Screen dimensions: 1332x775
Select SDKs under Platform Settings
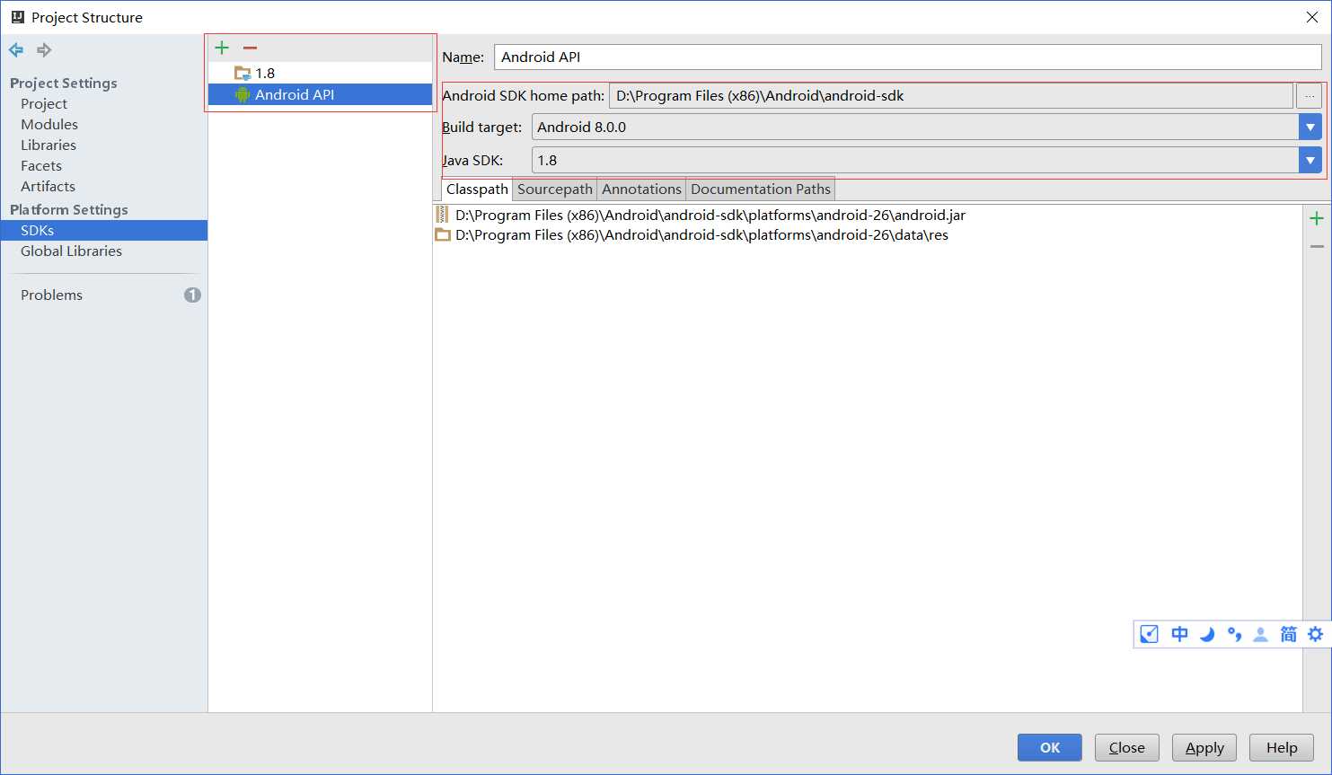[x=104, y=230]
